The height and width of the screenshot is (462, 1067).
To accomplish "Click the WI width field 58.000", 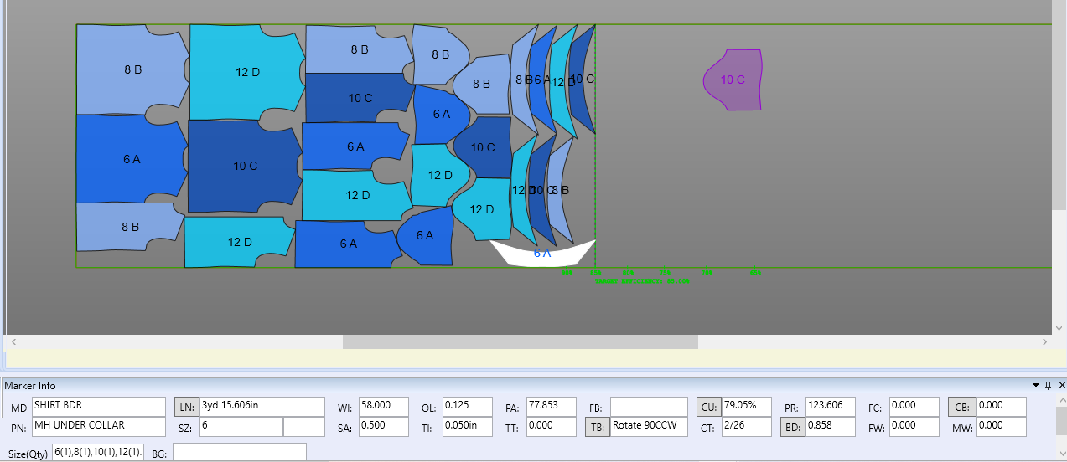I will [384, 407].
